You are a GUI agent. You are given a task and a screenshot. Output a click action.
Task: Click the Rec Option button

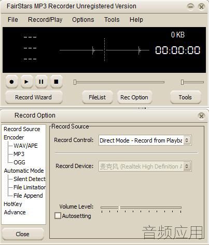point(134,97)
